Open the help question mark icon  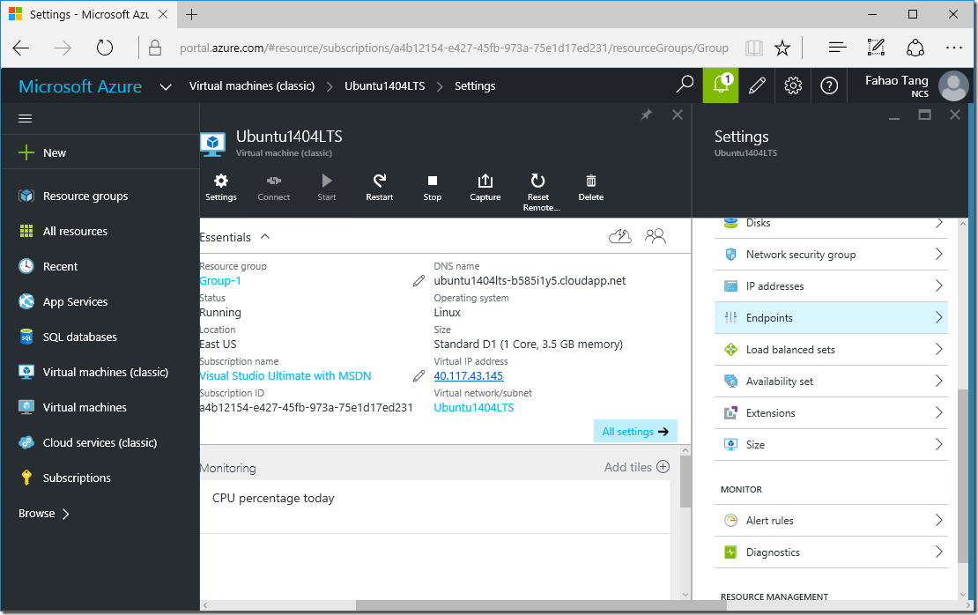point(829,85)
